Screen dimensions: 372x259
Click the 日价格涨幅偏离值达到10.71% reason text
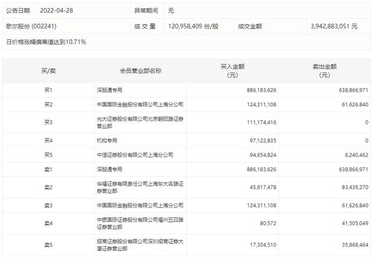point(46,42)
